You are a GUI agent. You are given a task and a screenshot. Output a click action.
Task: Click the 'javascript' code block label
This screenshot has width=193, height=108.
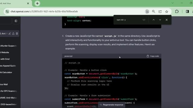(68, 56)
